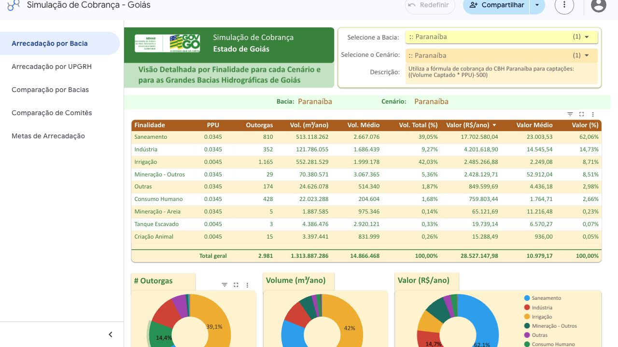Image resolution: width=618 pixels, height=347 pixels.
Task: Collapse the left navigation panel
Action: click(111, 334)
